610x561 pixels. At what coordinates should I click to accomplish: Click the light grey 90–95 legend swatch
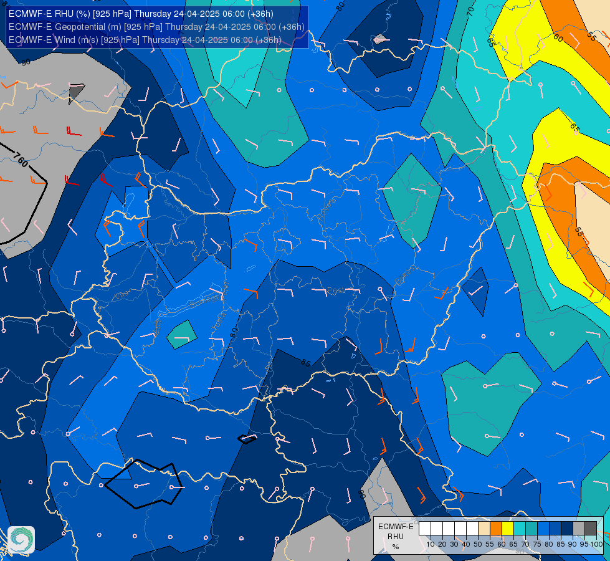coord(578,529)
